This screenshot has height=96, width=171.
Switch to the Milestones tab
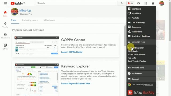click(49, 20)
